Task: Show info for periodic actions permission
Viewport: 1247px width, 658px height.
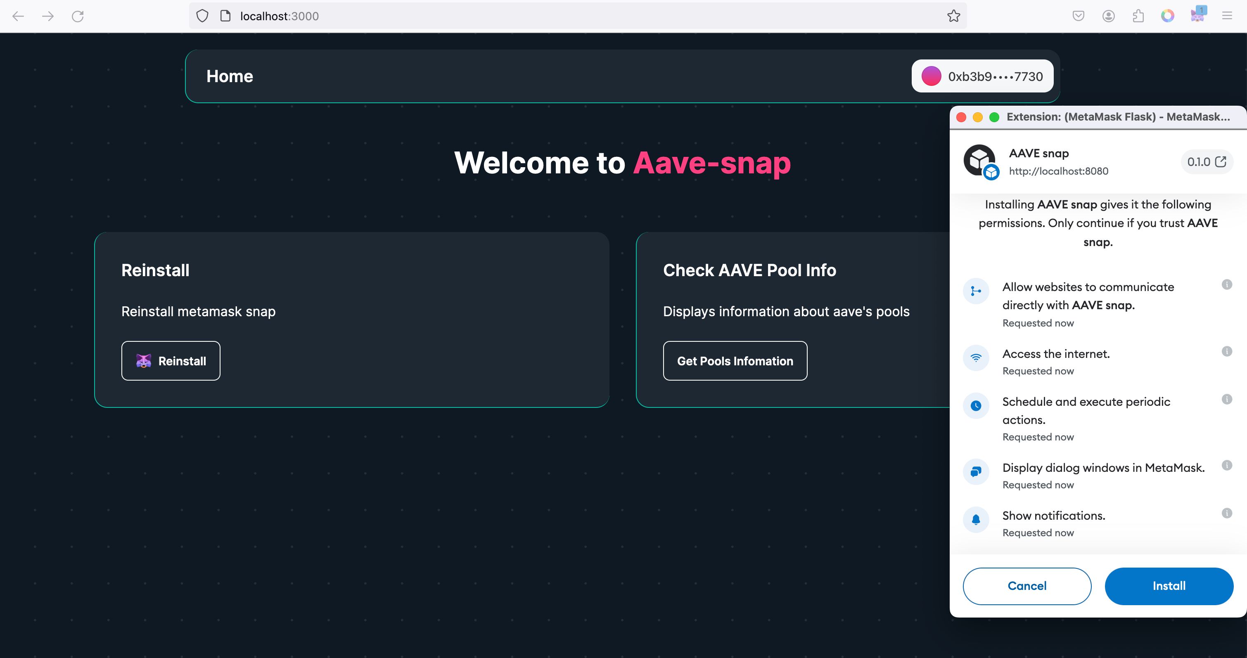Action: click(x=1226, y=399)
